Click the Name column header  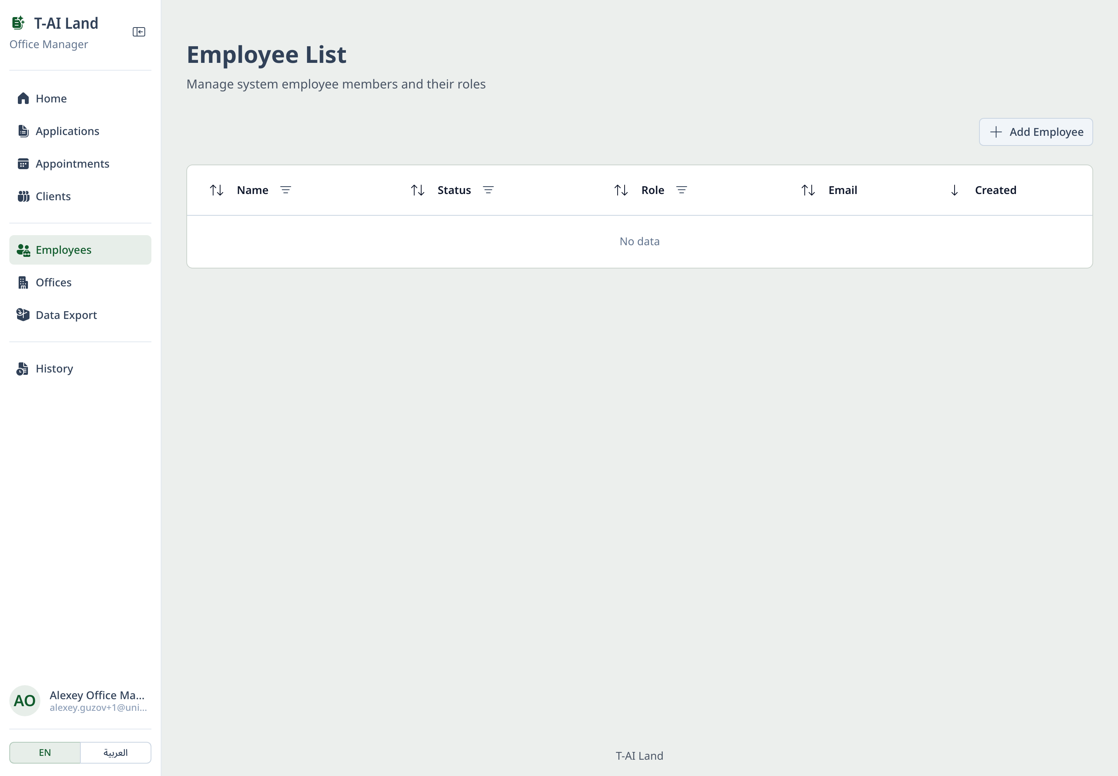tap(252, 190)
